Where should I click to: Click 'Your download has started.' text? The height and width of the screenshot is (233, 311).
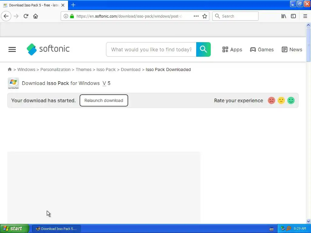click(x=43, y=100)
